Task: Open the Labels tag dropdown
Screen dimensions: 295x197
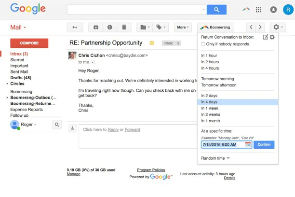Action: pyautogui.click(x=161, y=28)
